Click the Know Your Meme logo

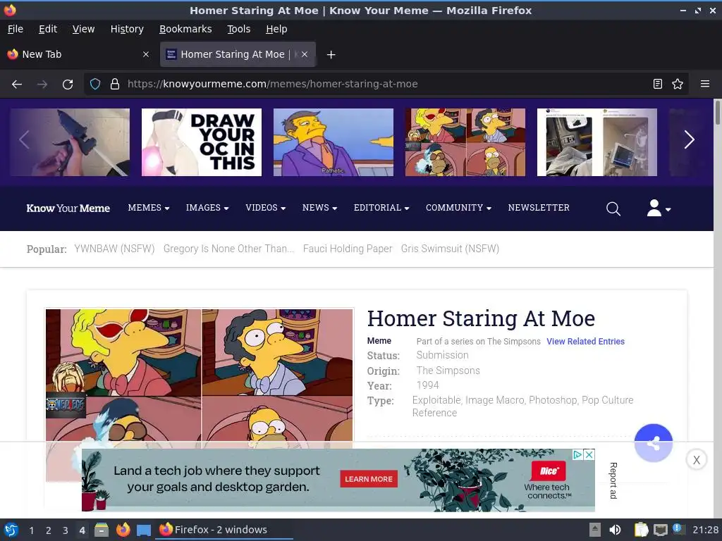(68, 209)
